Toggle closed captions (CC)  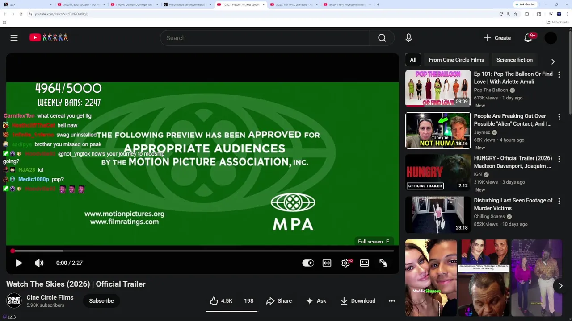tap(327, 263)
